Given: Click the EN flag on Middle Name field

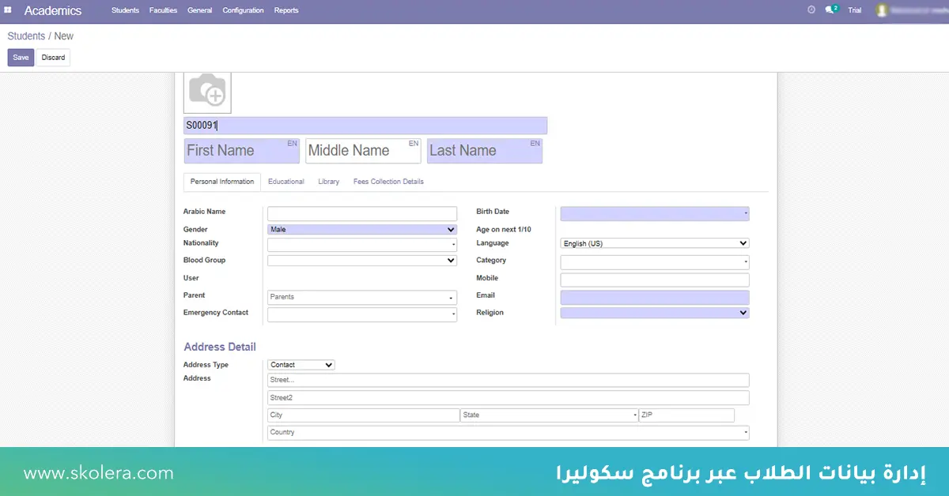Looking at the screenshot, I should point(413,143).
